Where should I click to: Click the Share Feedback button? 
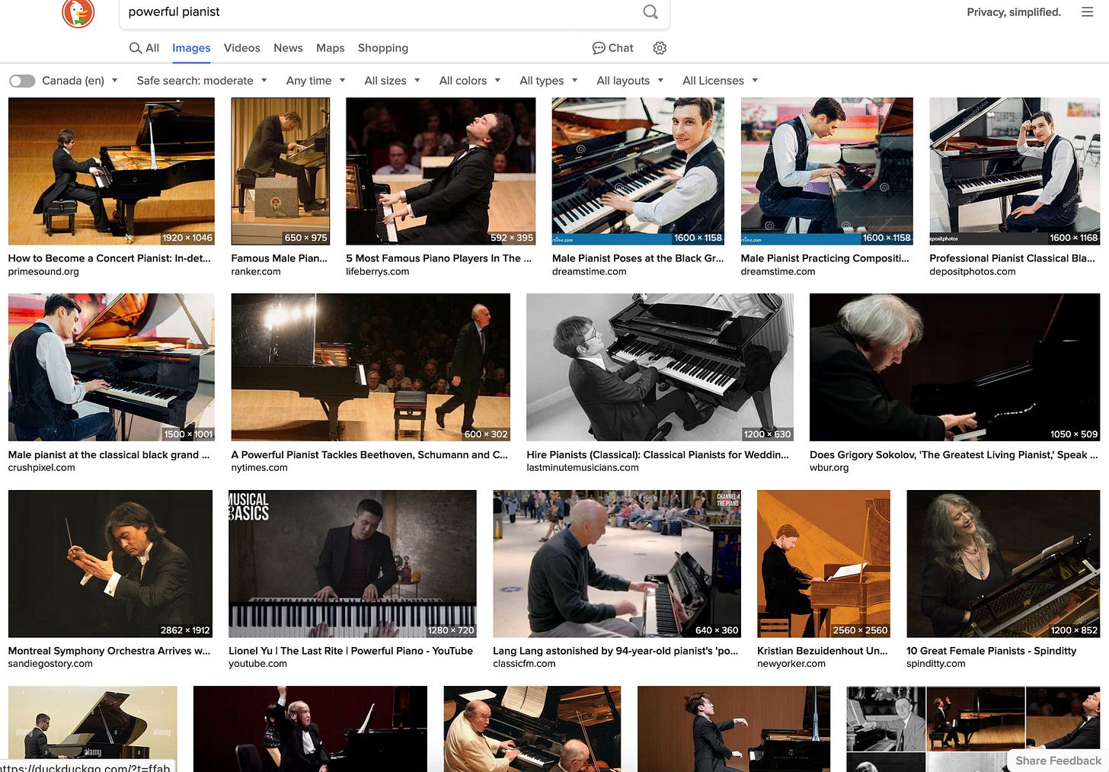(1058, 761)
